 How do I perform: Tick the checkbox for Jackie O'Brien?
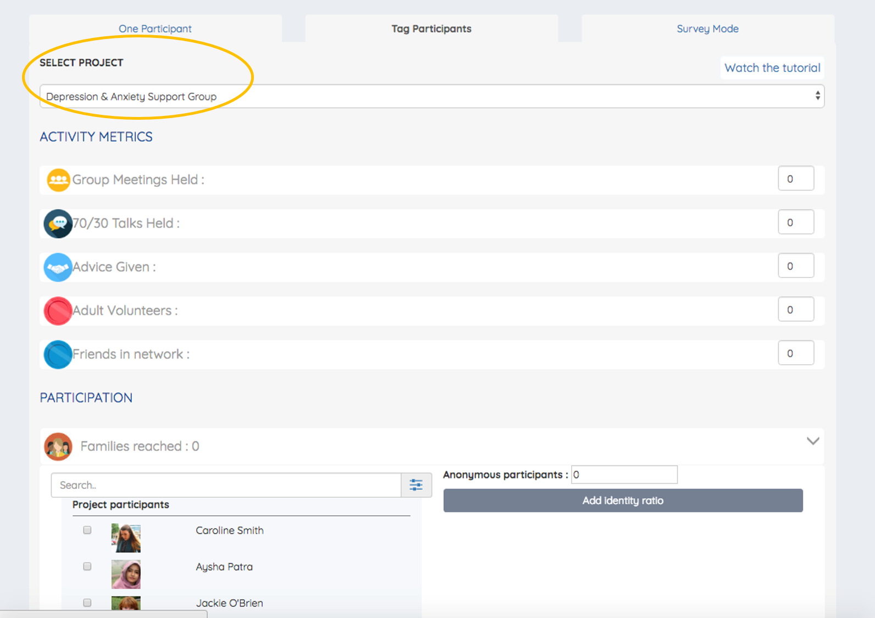(x=87, y=603)
